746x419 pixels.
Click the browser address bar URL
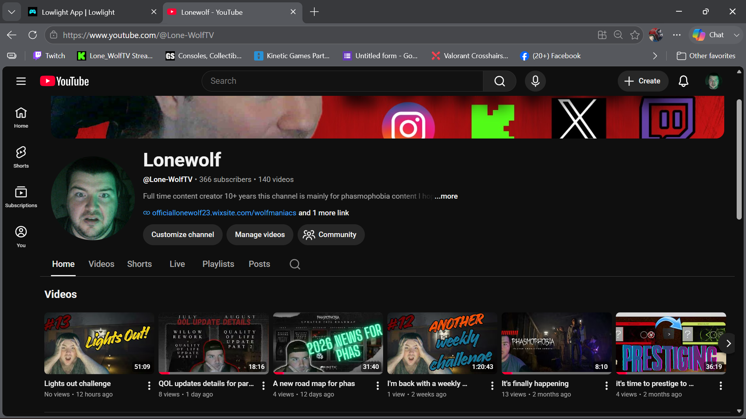pos(138,35)
